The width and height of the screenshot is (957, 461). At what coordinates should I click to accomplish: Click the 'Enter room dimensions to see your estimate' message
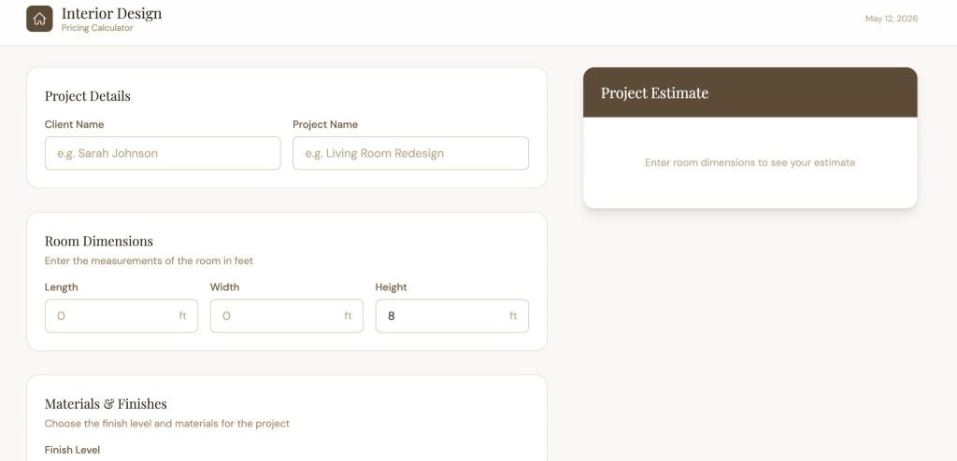[x=750, y=162]
